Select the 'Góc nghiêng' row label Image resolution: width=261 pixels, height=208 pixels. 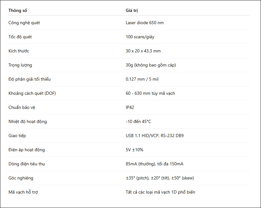click(21, 178)
